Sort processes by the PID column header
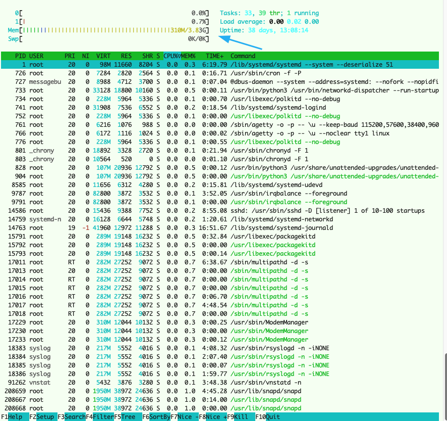This screenshot has height=421, width=447. click(x=20, y=56)
